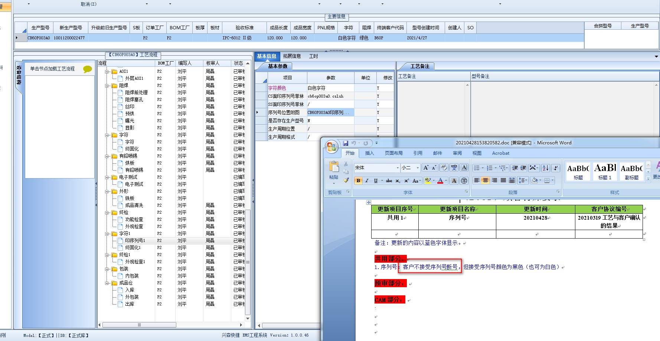Click the 取消(Z) button
The image size is (660, 341).
pos(88,4)
